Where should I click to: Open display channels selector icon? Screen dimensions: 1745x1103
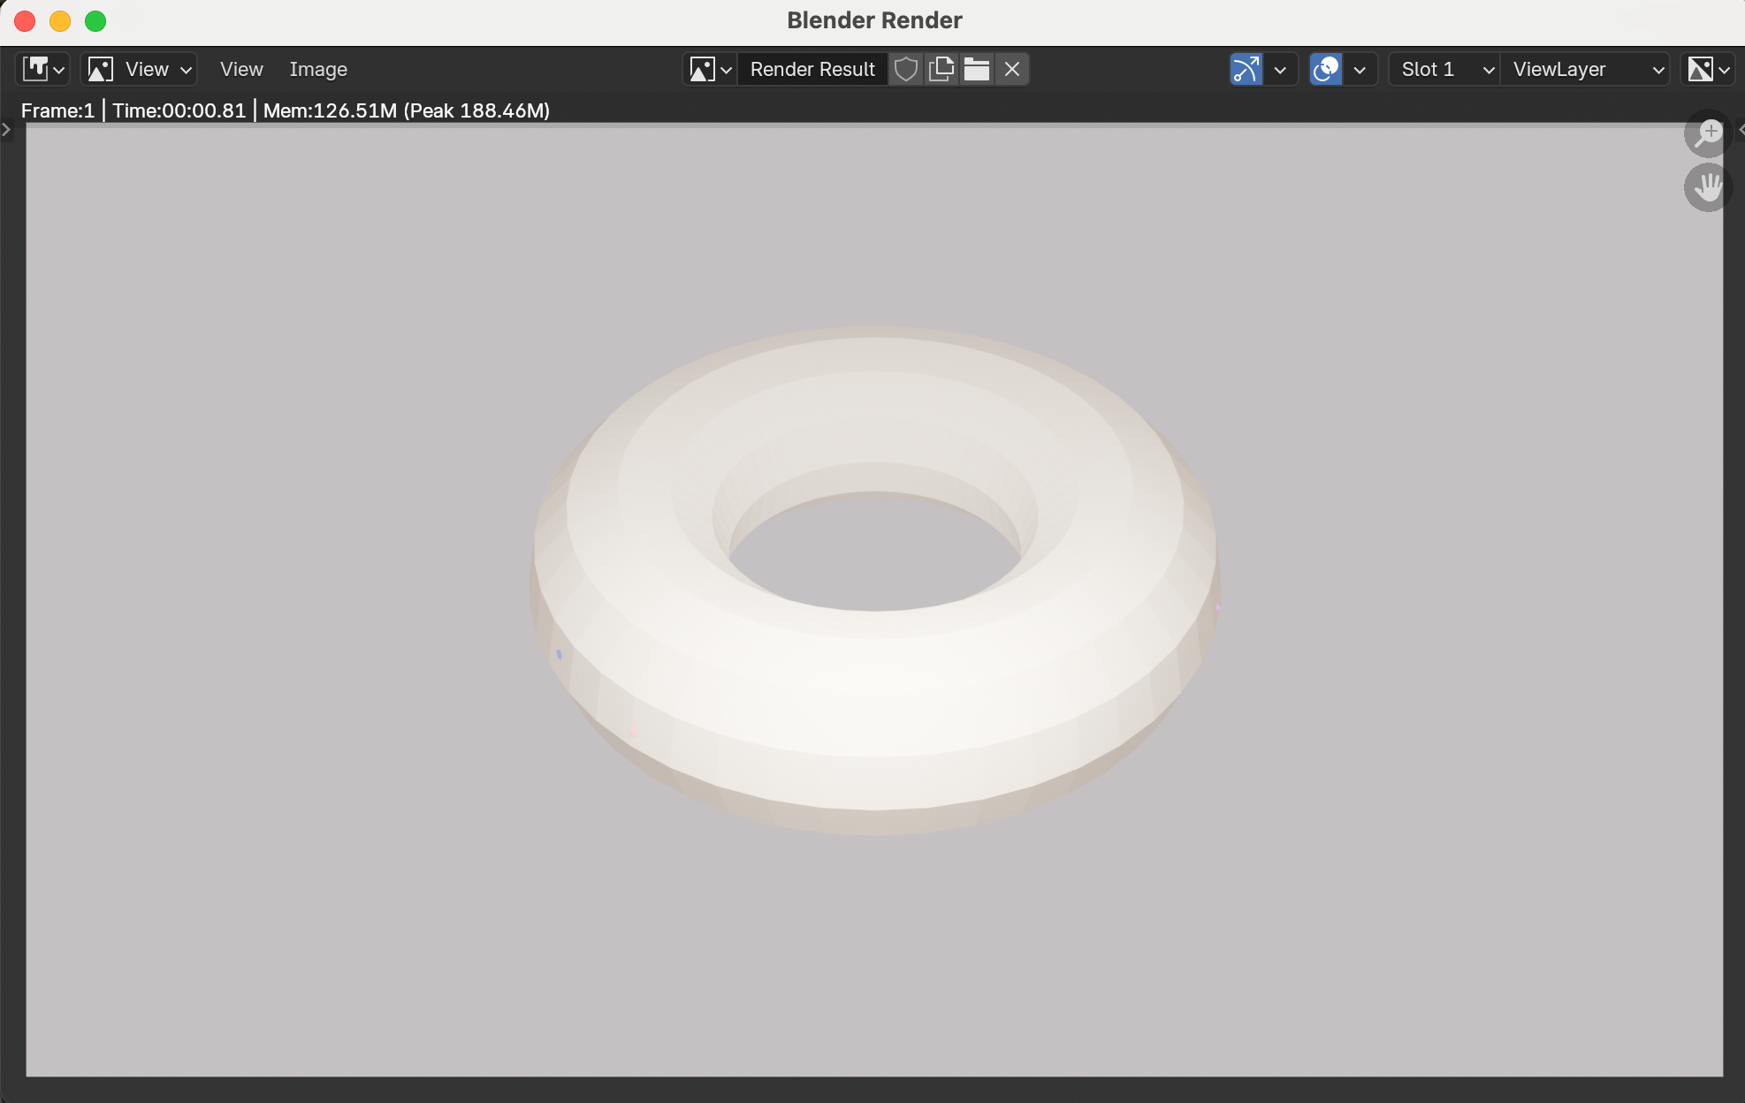1708,69
